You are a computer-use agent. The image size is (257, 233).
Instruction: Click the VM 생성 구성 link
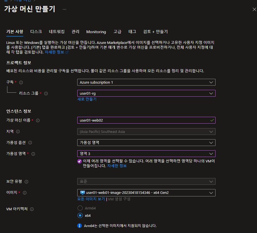coord(119,199)
